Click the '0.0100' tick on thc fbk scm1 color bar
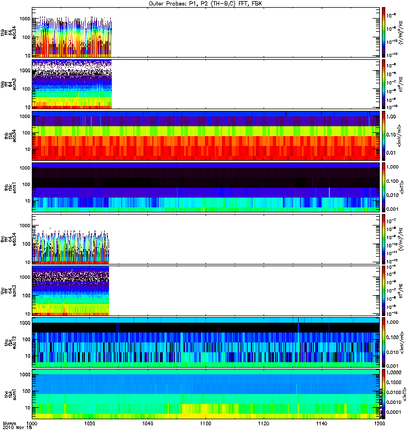 point(393,392)
